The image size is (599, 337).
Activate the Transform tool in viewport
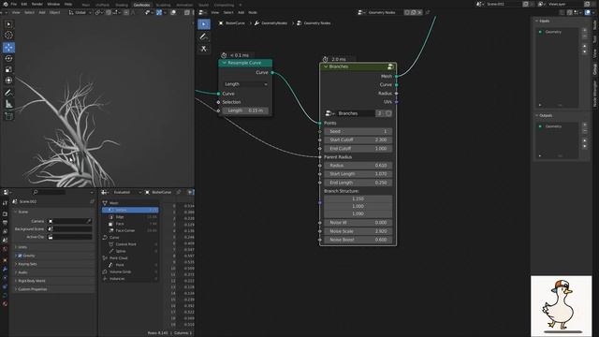[x=8, y=81]
